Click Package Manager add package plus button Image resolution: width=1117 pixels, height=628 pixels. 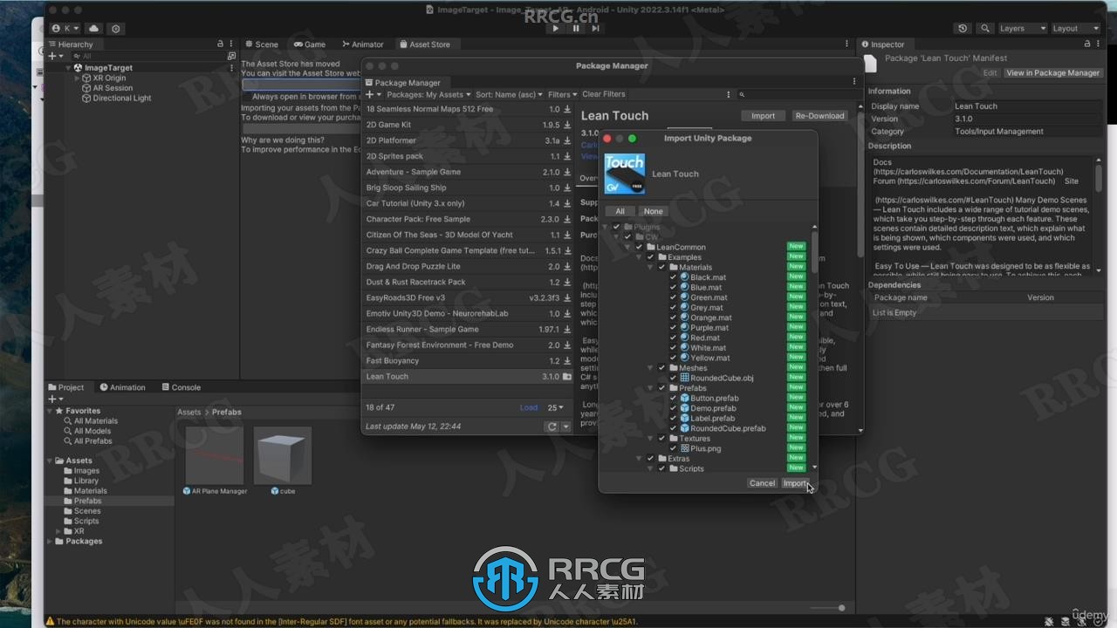372,94
